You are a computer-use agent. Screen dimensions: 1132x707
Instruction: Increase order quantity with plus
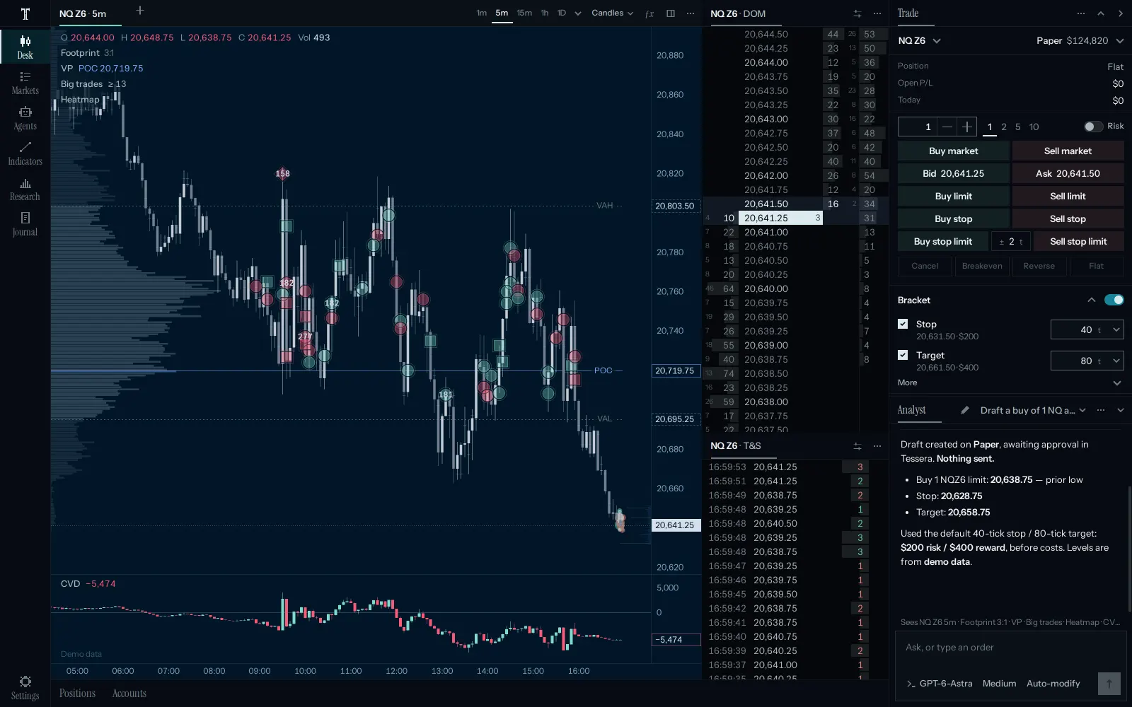click(966, 127)
